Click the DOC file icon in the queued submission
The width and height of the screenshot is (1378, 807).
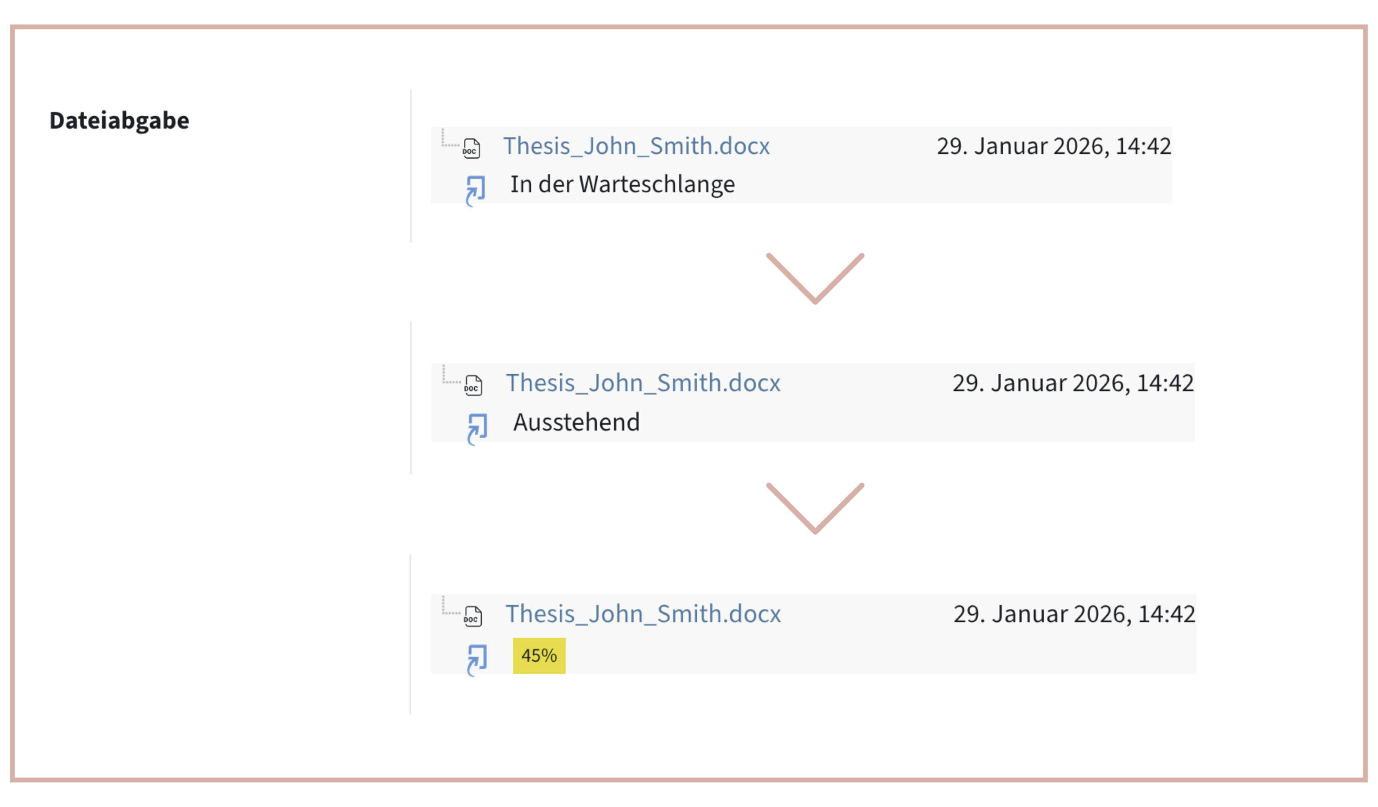click(472, 148)
